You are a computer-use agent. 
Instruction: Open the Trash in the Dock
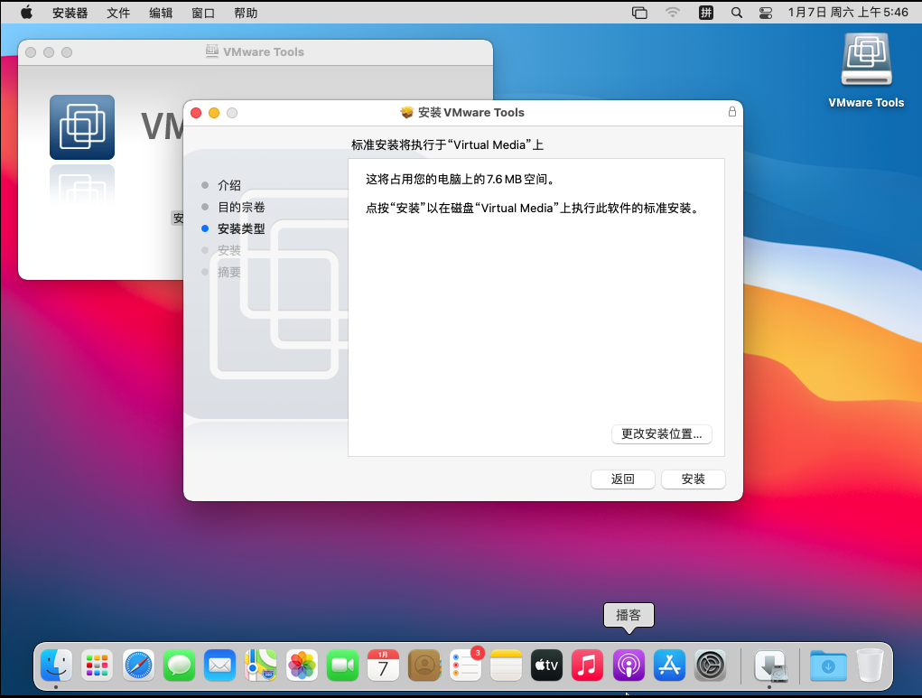[870, 665]
